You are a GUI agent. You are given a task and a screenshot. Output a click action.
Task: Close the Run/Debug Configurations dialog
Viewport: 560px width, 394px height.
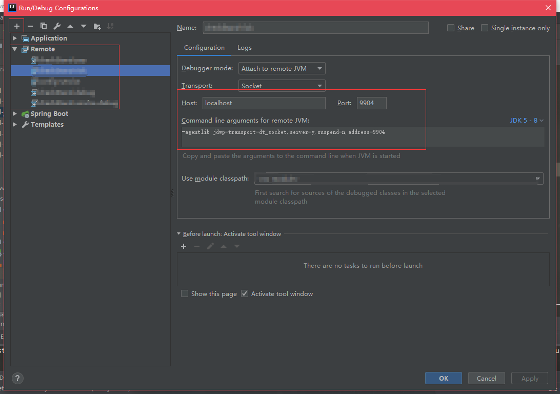tap(548, 8)
